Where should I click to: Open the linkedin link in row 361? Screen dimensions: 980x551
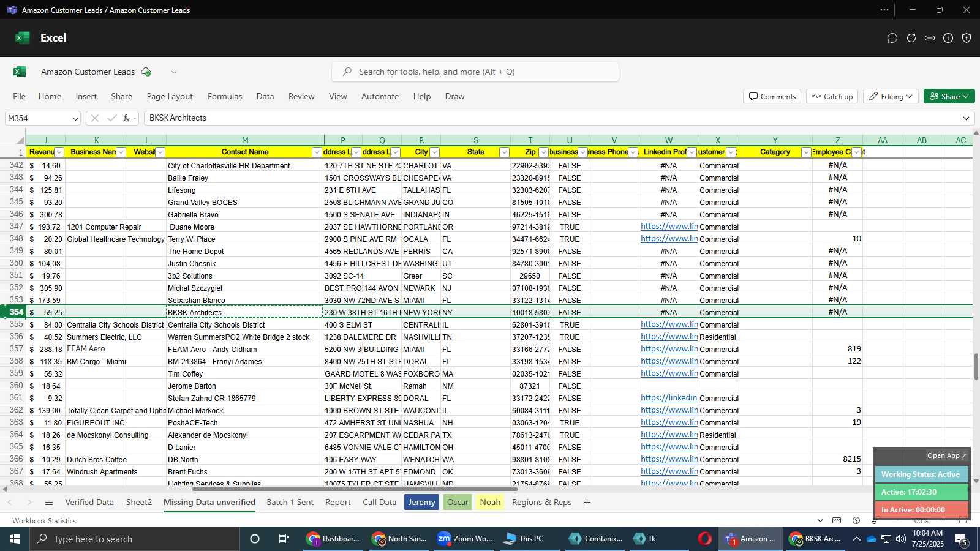[x=669, y=398]
